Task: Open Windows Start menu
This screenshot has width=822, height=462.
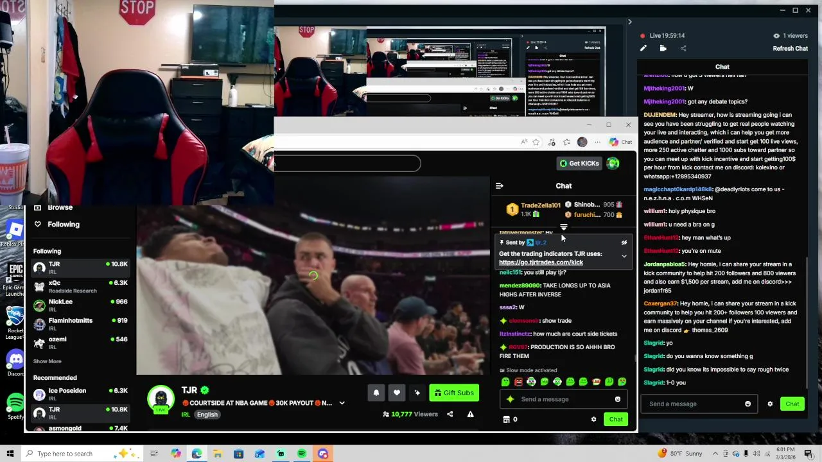Action: [10, 454]
